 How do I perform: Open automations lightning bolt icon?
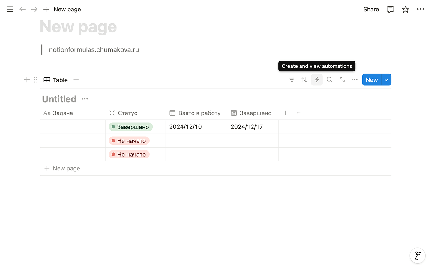[x=317, y=80]
